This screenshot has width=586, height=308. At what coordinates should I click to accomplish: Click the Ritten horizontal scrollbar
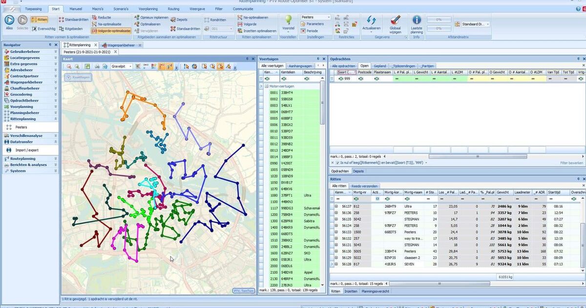point(439,283)
